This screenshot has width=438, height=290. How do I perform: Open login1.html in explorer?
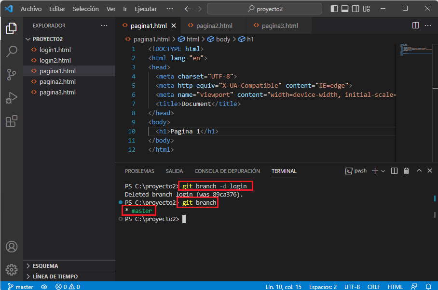[x=69, y=50]
